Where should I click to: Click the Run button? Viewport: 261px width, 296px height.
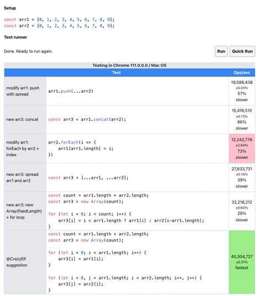(221, 51)
